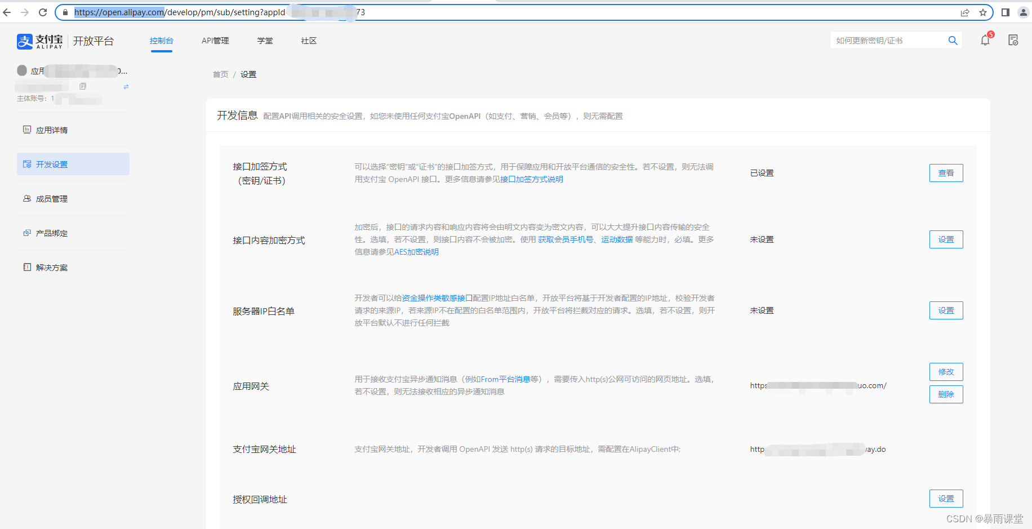This screenshot has width=1032, height=529.
Task: Open the 社区 tab
Action: [309, 41]
